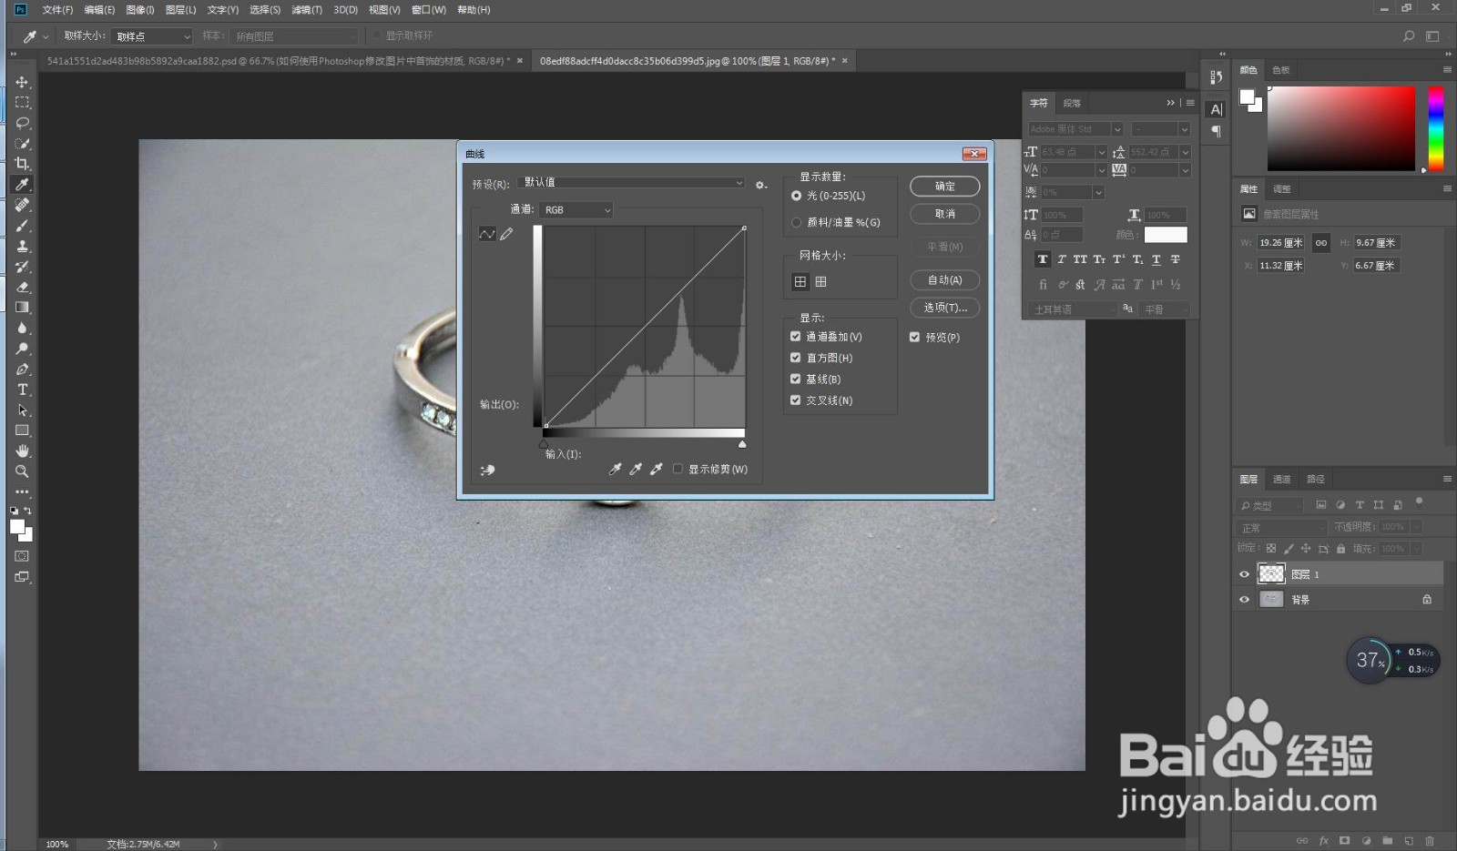This screenshot has width=1457, height=851.
Task: Select the Lasso tool
Action: pyautogui.click(x=22, y=123)
